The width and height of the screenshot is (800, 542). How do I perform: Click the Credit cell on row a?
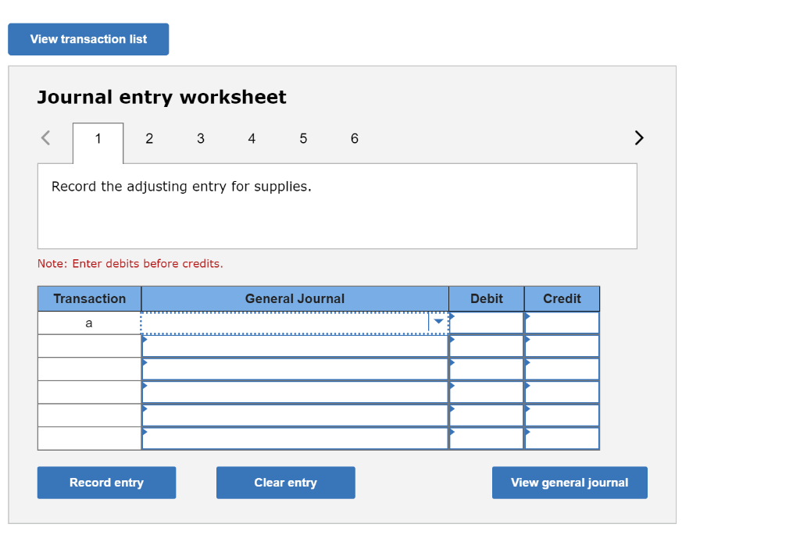click(x=562, y=321)
